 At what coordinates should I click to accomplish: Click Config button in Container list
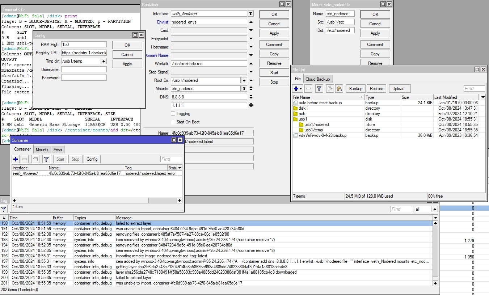(92, 159)
